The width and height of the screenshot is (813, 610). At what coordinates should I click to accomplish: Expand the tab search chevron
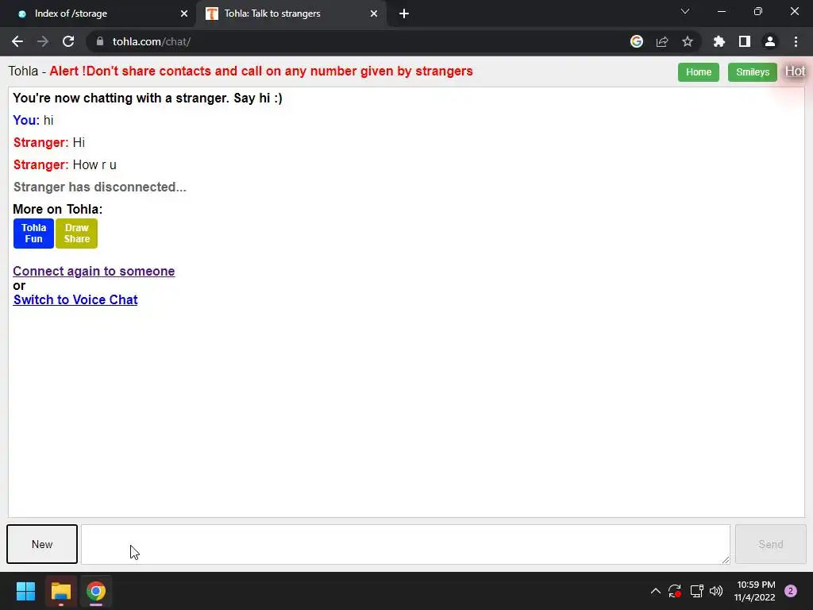[x=685, y=11]
